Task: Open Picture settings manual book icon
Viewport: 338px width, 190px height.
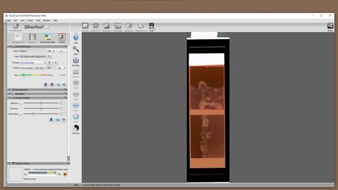Action: pyautogui.click(x=51, y=120)
